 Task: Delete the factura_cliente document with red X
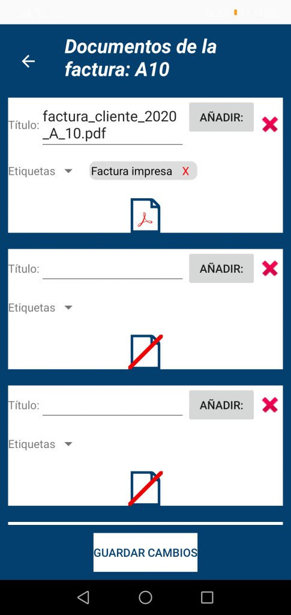(270, 124)
